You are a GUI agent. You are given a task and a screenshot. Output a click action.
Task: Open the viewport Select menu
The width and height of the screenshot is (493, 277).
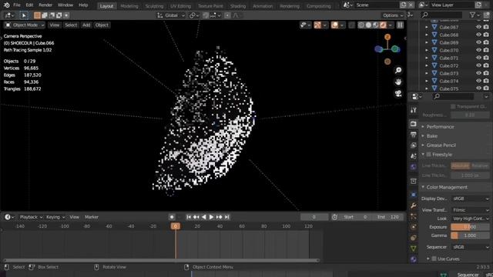(71, 25)
